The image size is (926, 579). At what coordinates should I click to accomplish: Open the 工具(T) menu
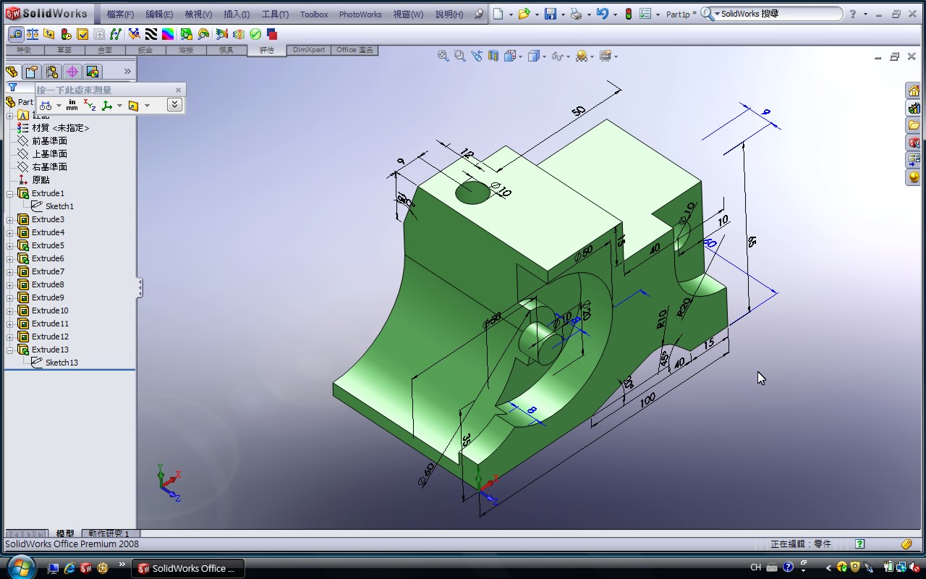(x=275, y=14)
